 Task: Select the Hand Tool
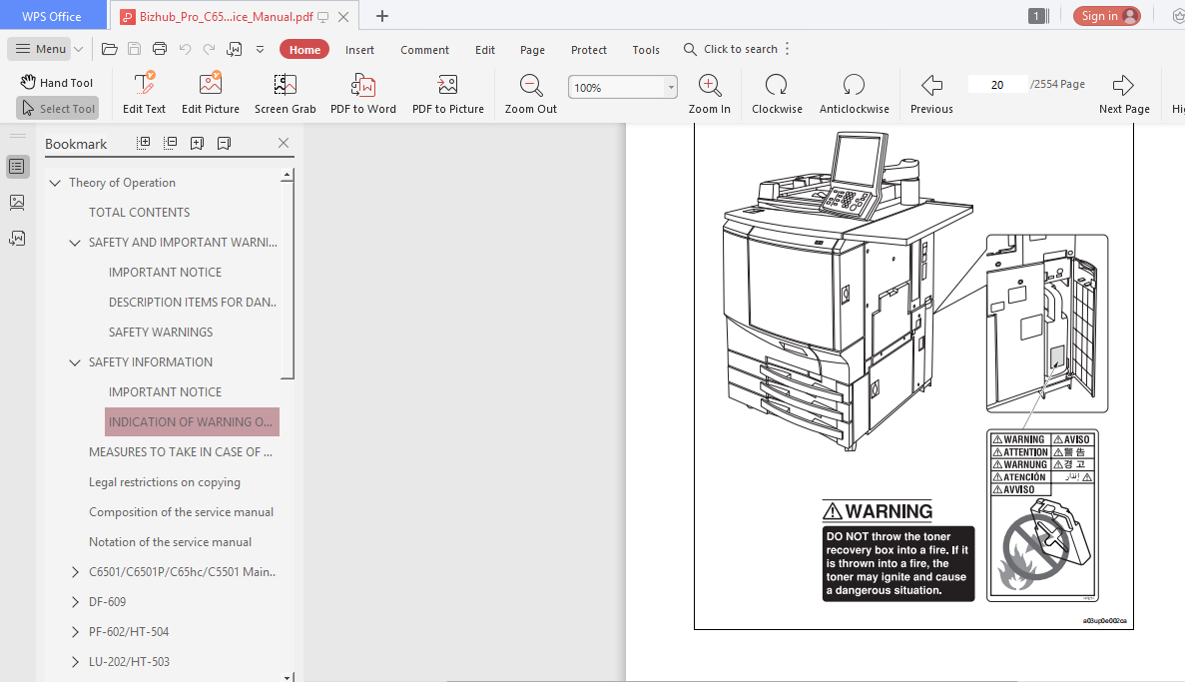[58, 83]
